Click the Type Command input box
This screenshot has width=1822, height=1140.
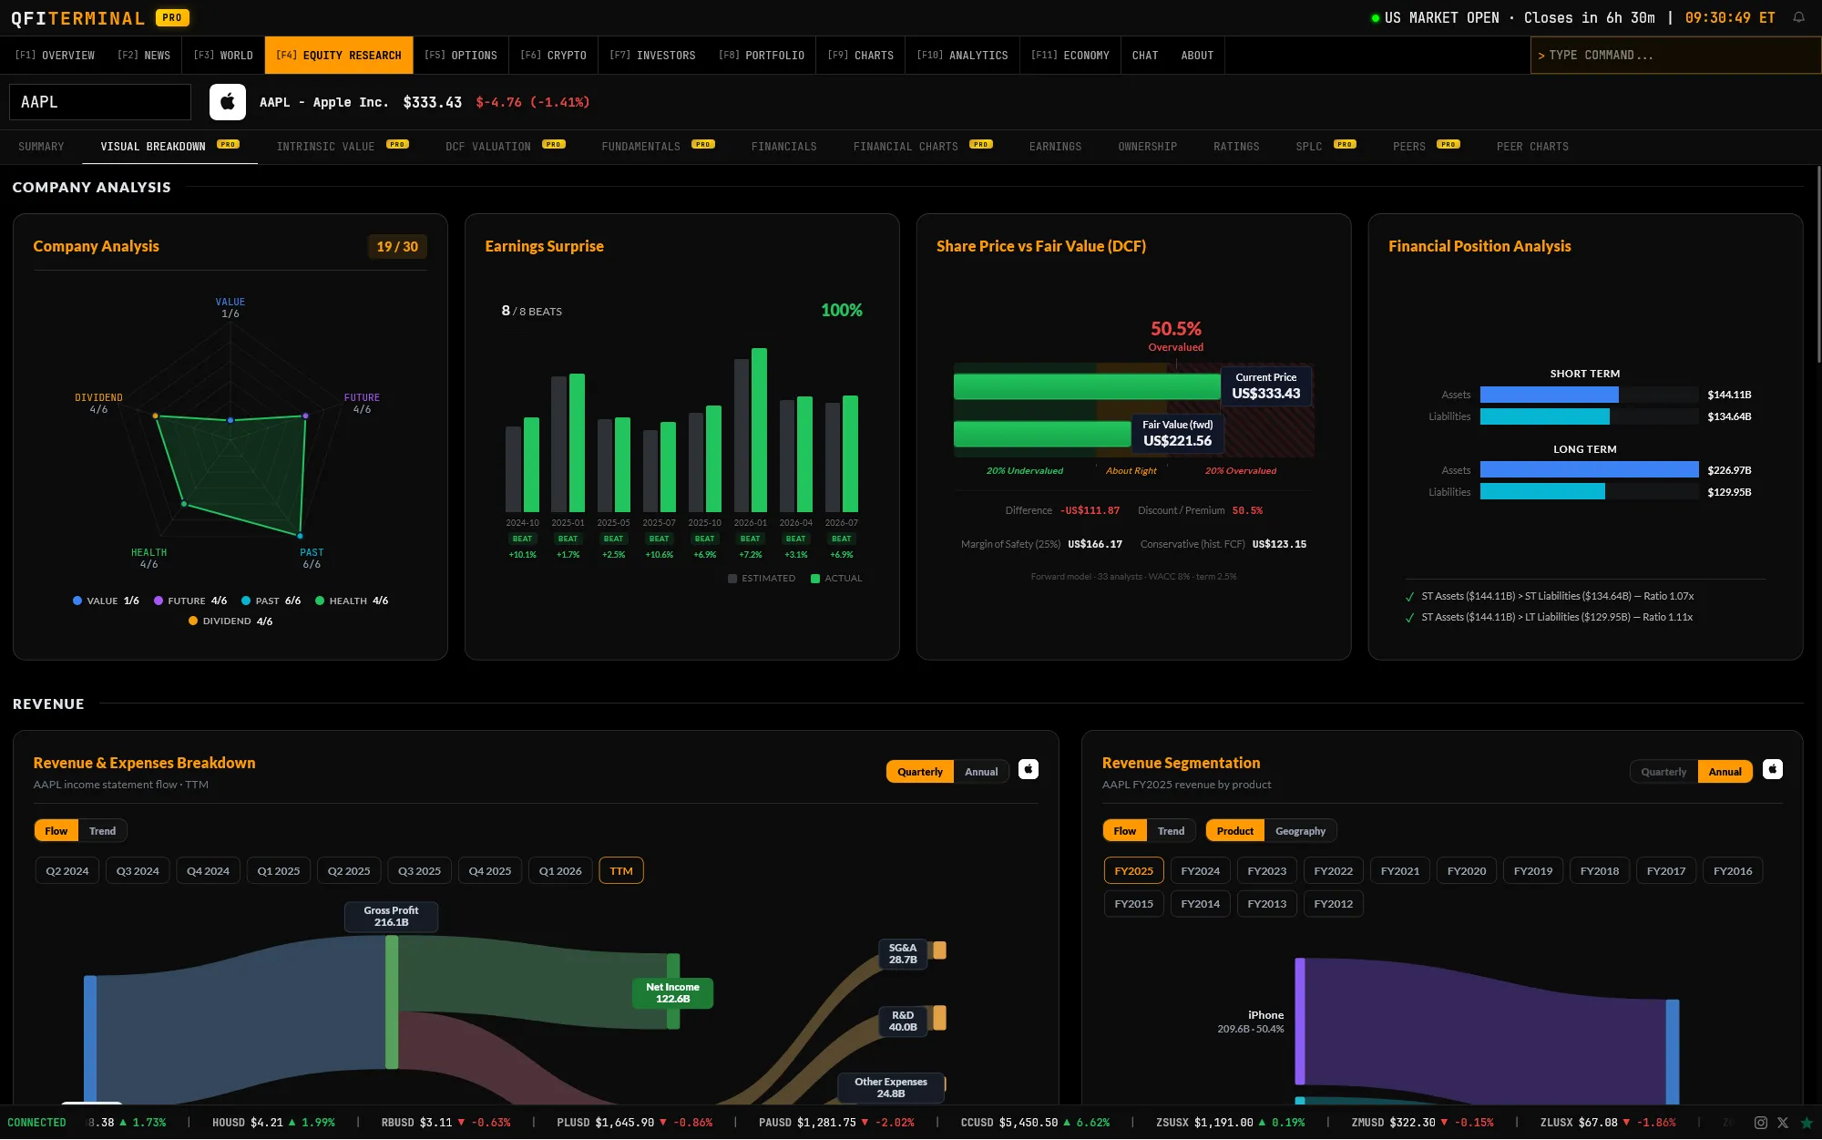(1675, 56)
